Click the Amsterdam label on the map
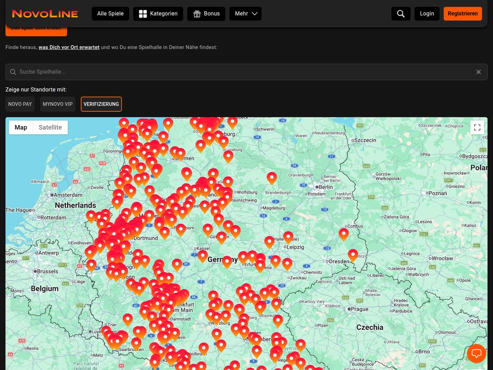Viewport: 493px width, 370px height. click(x=68, y=195)
